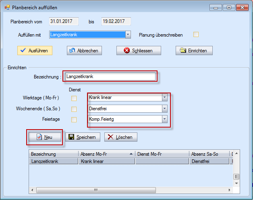Viewport: 253px width, 200px height.
Task: Click the Abbrechen button
Action: click(84, 51)
